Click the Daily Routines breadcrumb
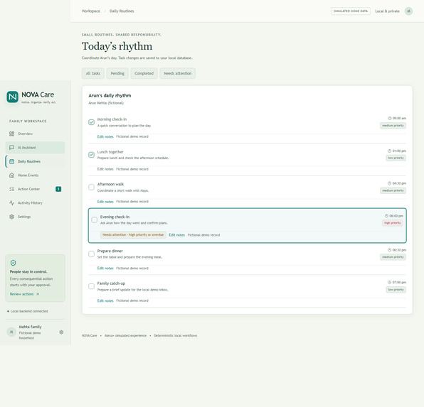Image resolution: width=424 pixels, height=407 pixels. 122,11
